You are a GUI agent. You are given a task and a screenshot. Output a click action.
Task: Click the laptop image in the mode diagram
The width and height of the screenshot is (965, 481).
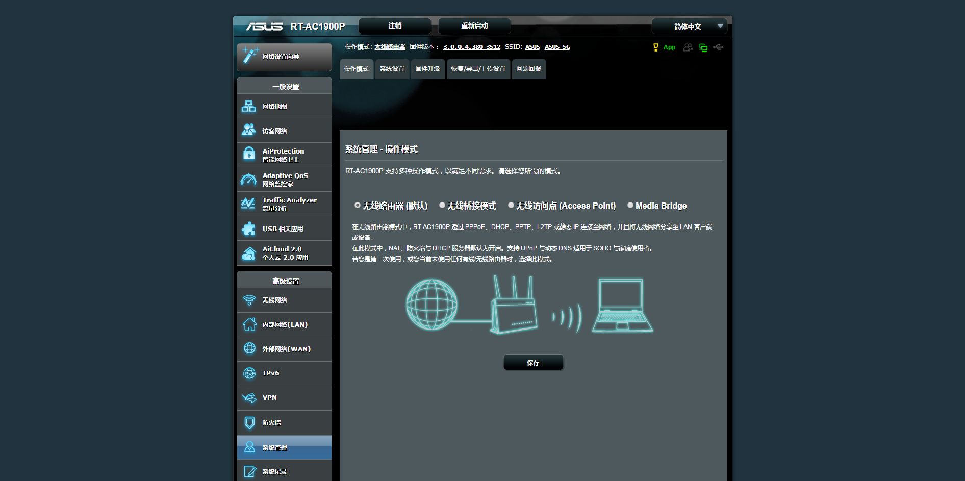click(622, 305)
